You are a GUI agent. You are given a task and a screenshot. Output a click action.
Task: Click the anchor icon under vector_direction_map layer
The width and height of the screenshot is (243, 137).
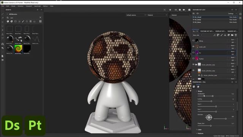click(202, 75)
